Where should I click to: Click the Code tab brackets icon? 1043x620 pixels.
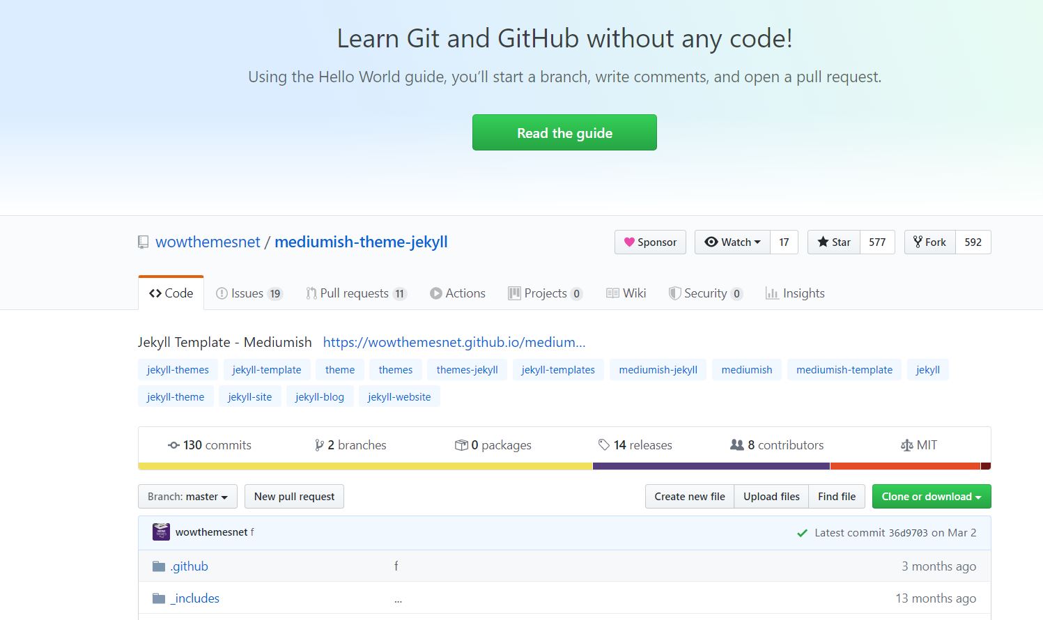[155, 293]
